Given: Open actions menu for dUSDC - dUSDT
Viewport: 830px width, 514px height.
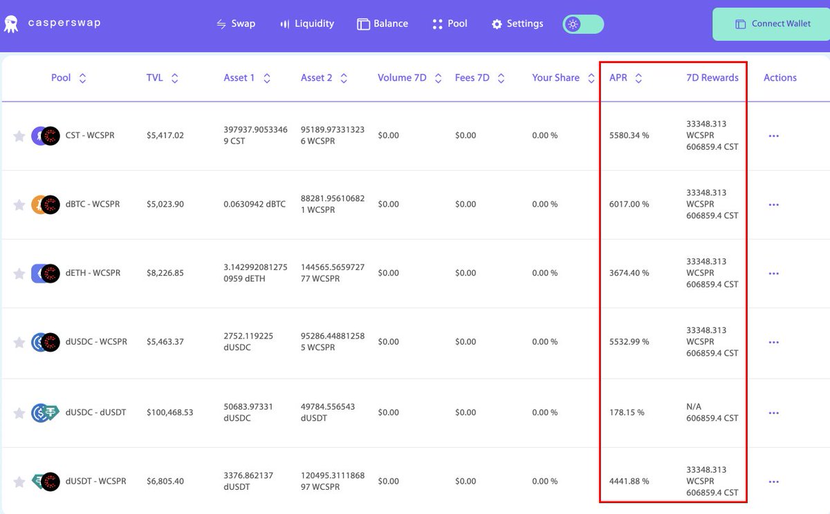Looking at the screenshot, I should point(773,413).
